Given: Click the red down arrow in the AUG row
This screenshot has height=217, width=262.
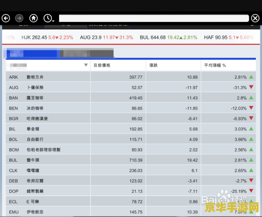Looking at the screenshot, I should coord(251,87).
